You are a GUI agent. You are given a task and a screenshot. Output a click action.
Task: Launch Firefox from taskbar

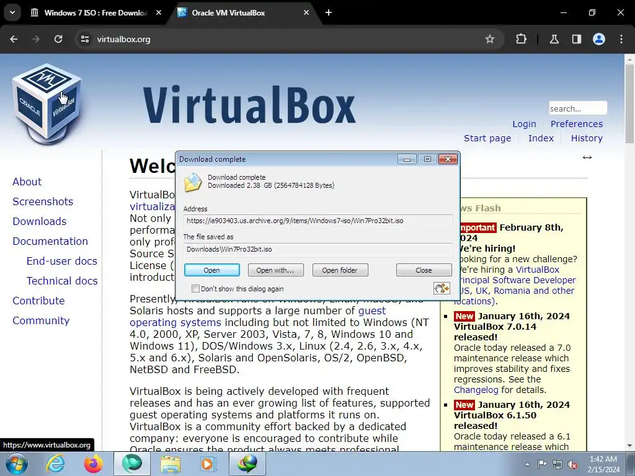point(93,464)
